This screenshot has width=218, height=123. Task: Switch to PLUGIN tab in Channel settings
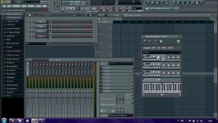tap(146, 48)
